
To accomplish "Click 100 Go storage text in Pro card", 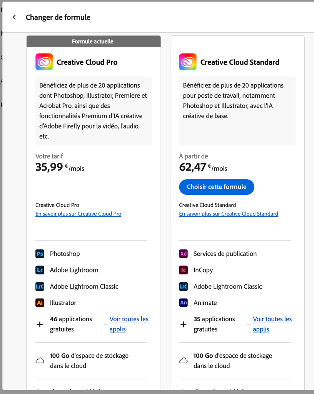I will tap(89, 361).
